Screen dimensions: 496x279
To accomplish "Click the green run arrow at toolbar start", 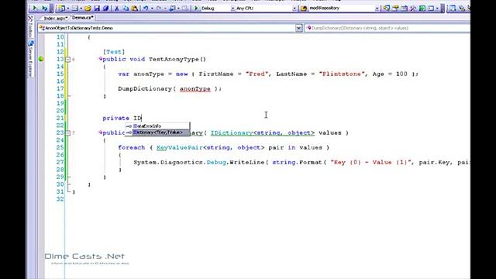I will point(35,9).
